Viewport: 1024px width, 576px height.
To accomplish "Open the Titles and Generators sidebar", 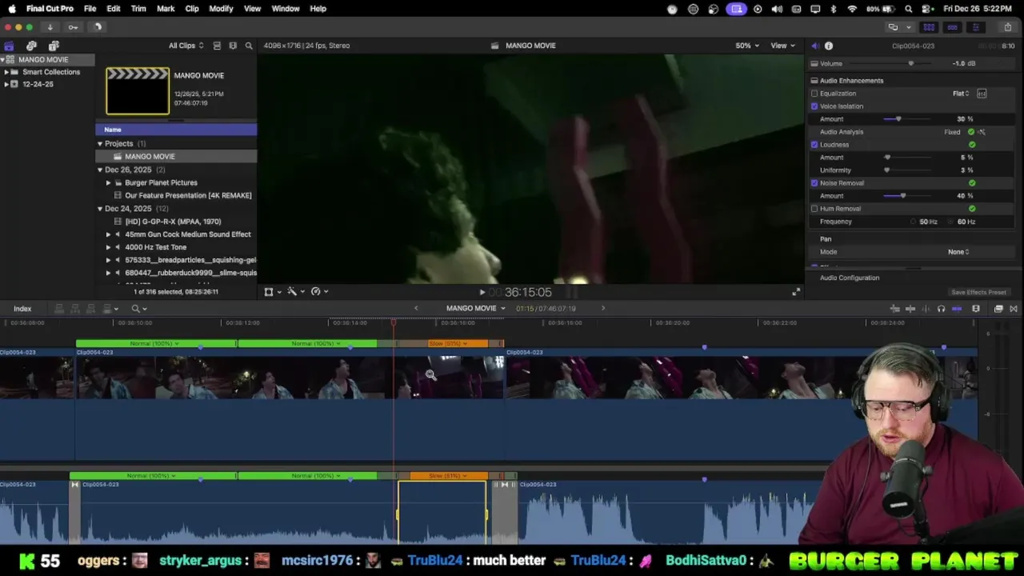I will pos(54,46).
